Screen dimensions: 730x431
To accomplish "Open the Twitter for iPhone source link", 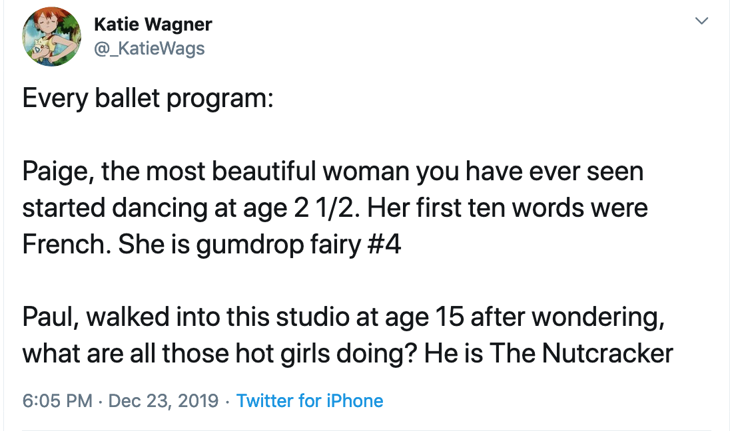I will [310, 401].
